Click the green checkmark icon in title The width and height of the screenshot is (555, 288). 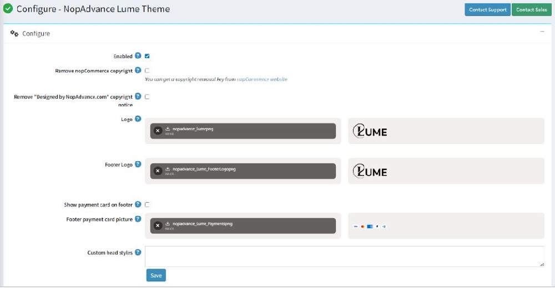click(x=8, y=8)
